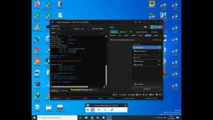Click the green BOOT/INFO button
Screen dimensions: 213x120
tap(156, 27)
